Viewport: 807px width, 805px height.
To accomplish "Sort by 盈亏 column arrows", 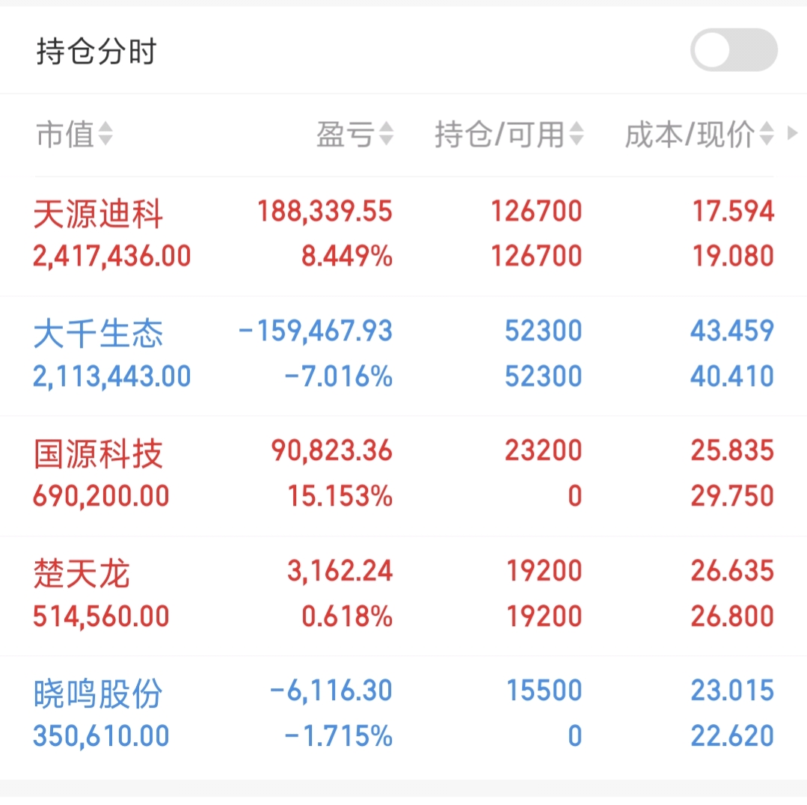I will [x=387, y=134].
